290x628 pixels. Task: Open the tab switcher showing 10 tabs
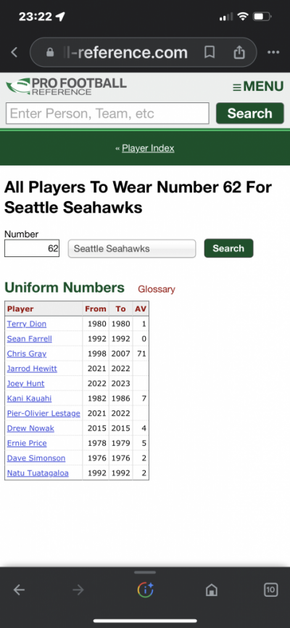click(x=271, y=590)
